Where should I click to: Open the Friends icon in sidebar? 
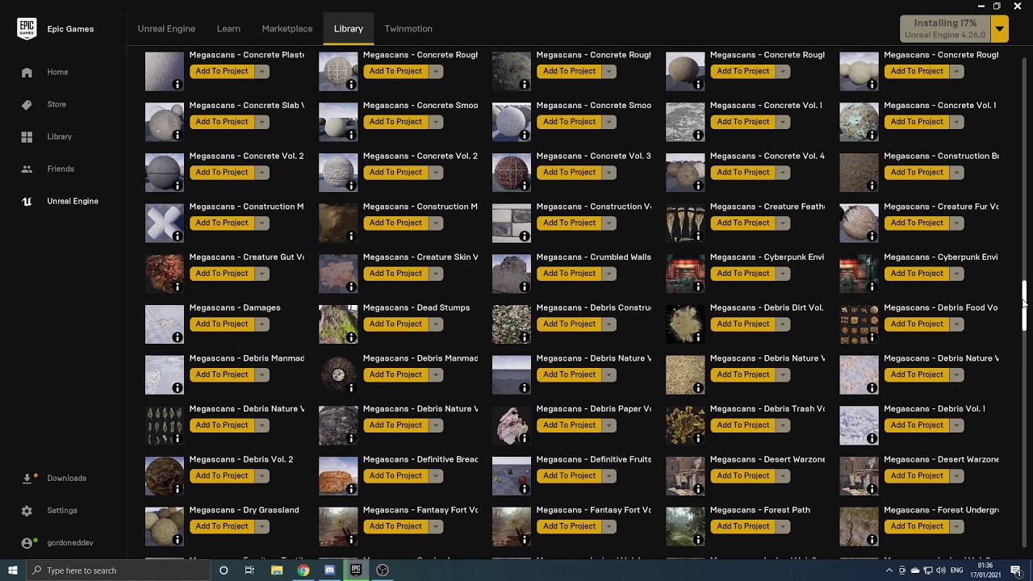[x=27, y=169]
